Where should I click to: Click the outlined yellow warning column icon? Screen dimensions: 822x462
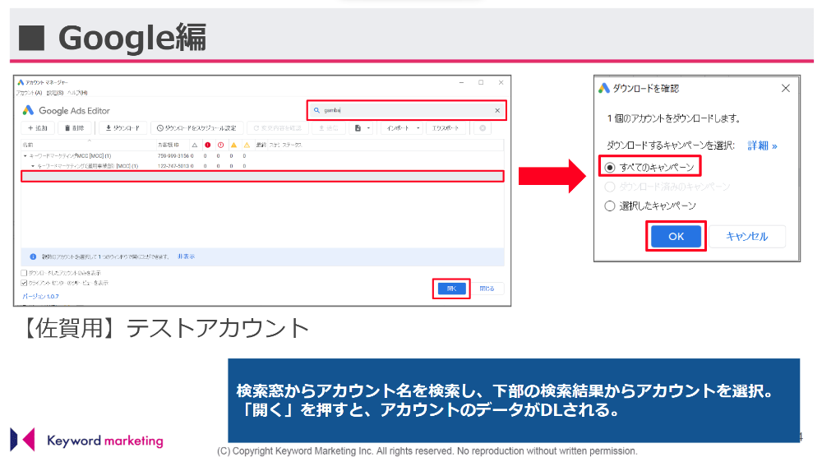coord(247,145)
